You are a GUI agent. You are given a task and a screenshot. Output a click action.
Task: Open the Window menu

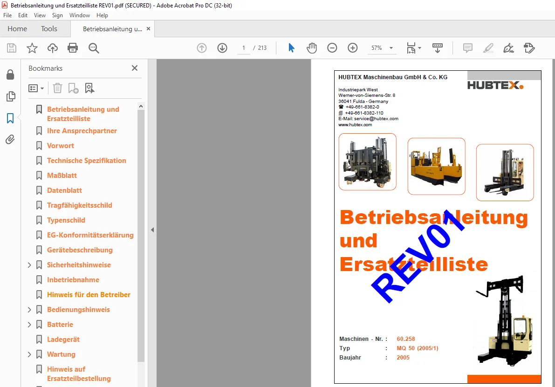(x=80, y=15)
